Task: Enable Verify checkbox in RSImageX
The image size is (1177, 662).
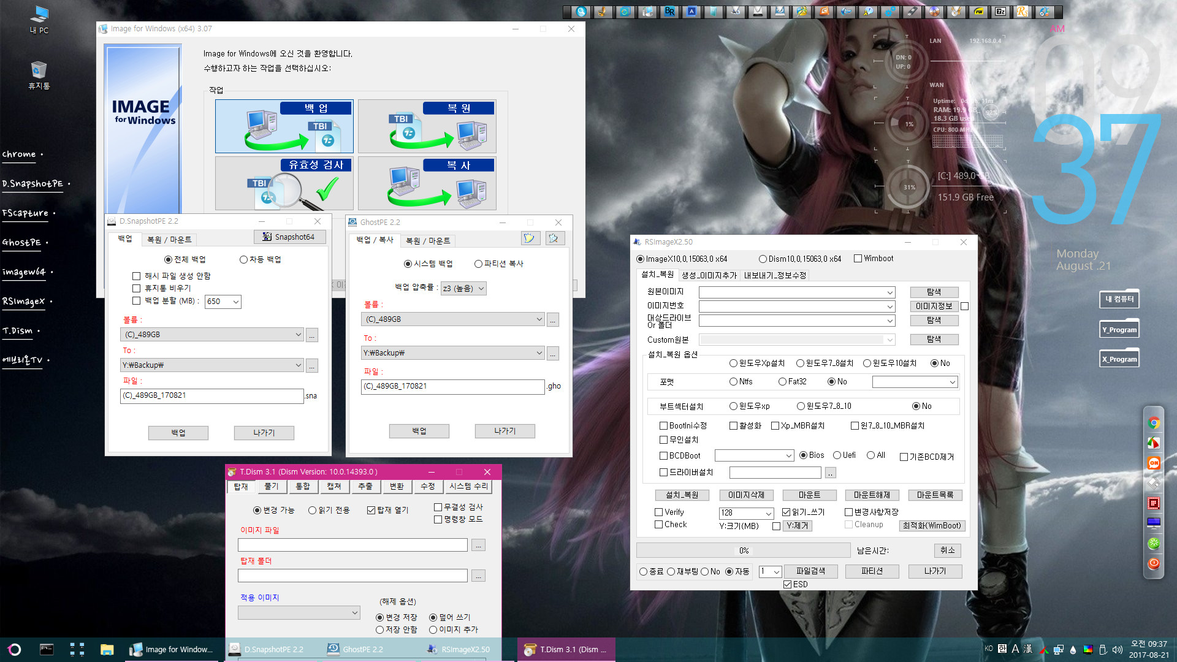Action: (659, 512)
